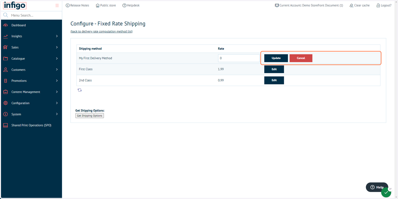Click the Current Account monitor icon
The image size is (398, 199).
click(x=277, y=6)
